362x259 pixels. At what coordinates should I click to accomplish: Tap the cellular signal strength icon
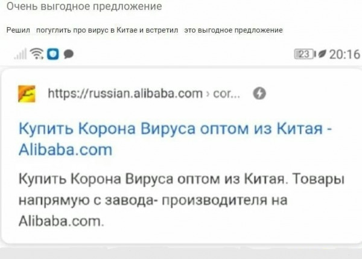pyautogui.click(x=21, y=54)
